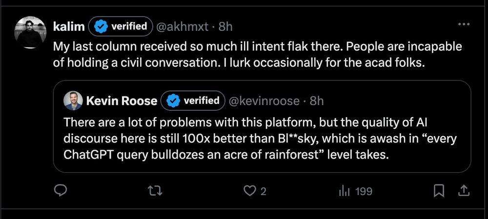Viewport: 488px width, 219px height.
Task: Repost the tweet with the retweet arrows icon
Action: (x=155, y=191)
